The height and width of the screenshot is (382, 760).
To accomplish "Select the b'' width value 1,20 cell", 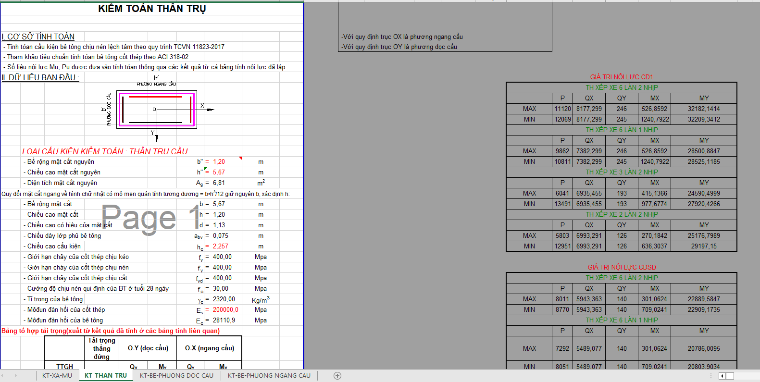I will coord(219,162).
